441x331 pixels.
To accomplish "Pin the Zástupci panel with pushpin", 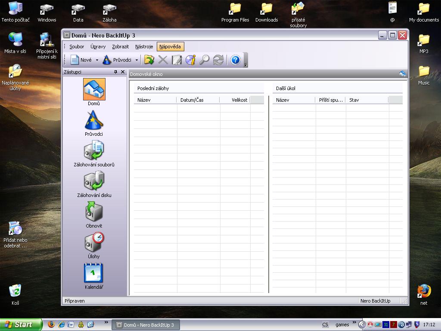I will (x=115, y=72).
